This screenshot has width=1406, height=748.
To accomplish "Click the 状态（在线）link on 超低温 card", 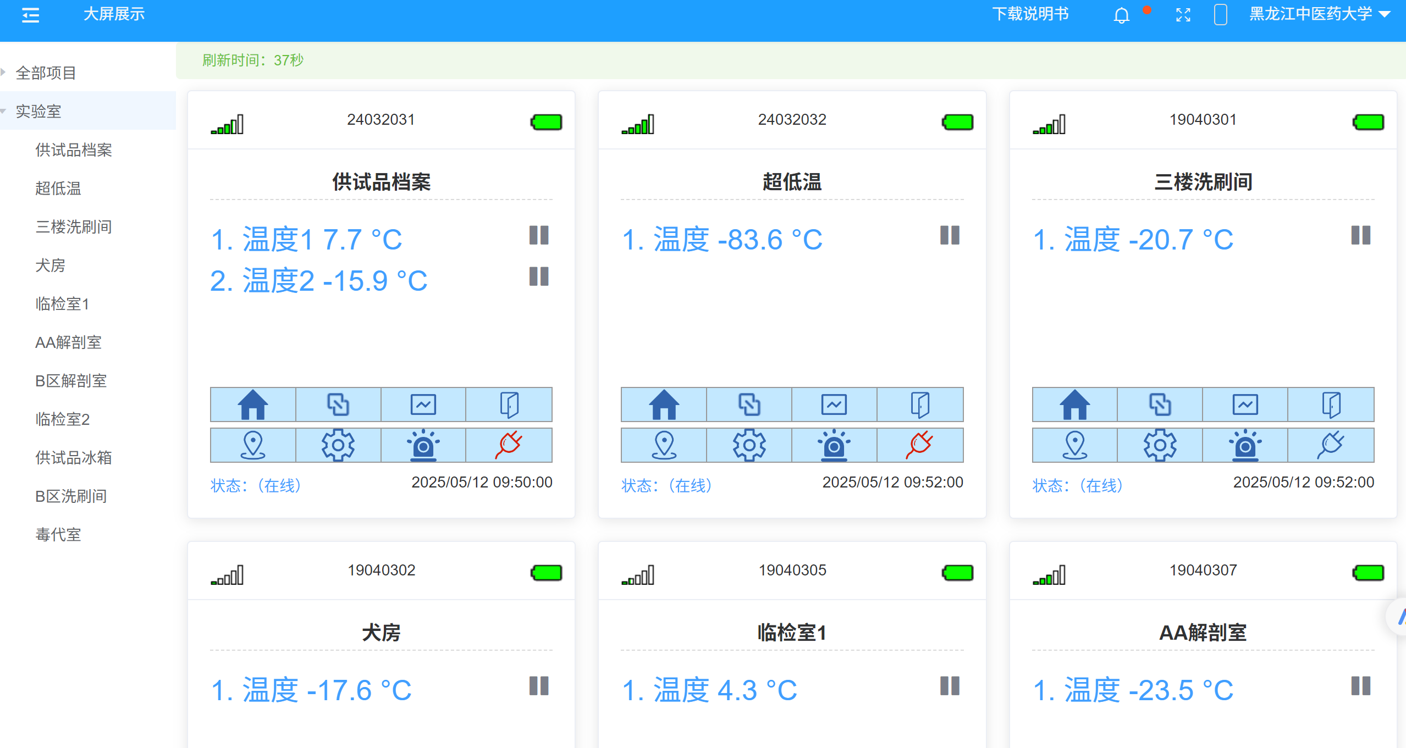I will pos(666,485).
